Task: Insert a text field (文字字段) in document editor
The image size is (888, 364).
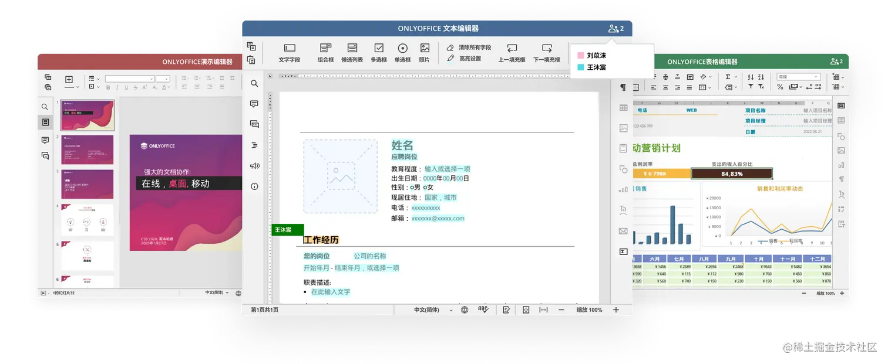Action: pos(289,53)
